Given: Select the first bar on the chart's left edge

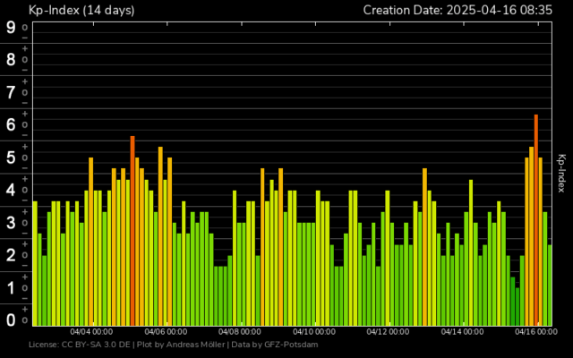Looking at the screenshot, I should [35, 262].
